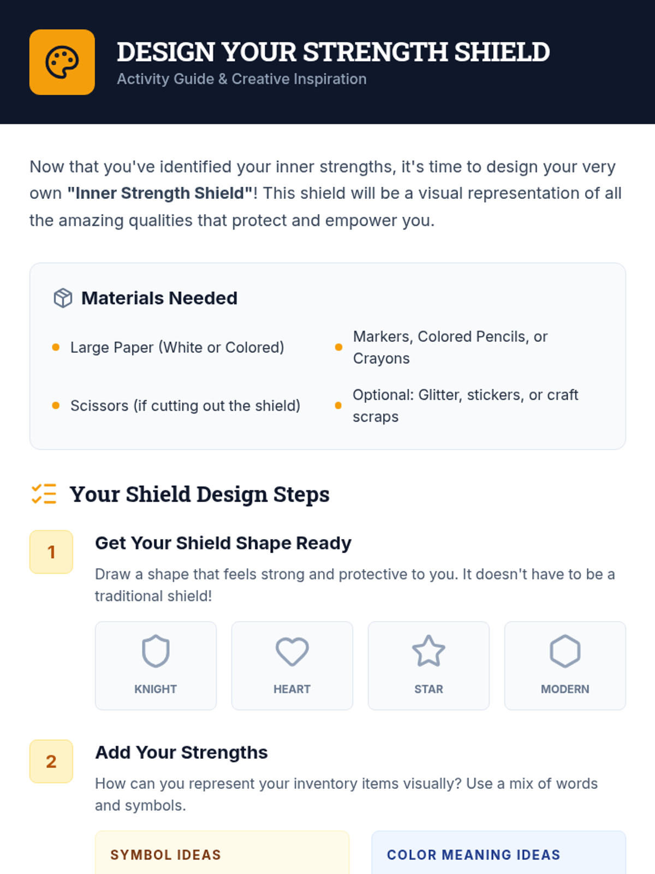The image size is (655, 874).
Task: Click the Design Your Strength Shield title
Action: 333,52
